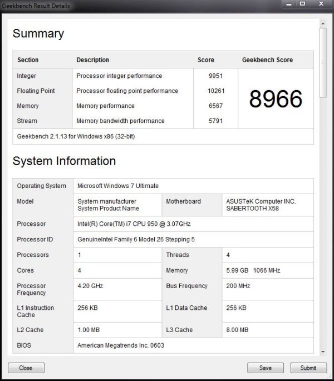This screenshot has height=381, width=334.
Task: Click the scrollbar down arrow
Action: point(323,352)
